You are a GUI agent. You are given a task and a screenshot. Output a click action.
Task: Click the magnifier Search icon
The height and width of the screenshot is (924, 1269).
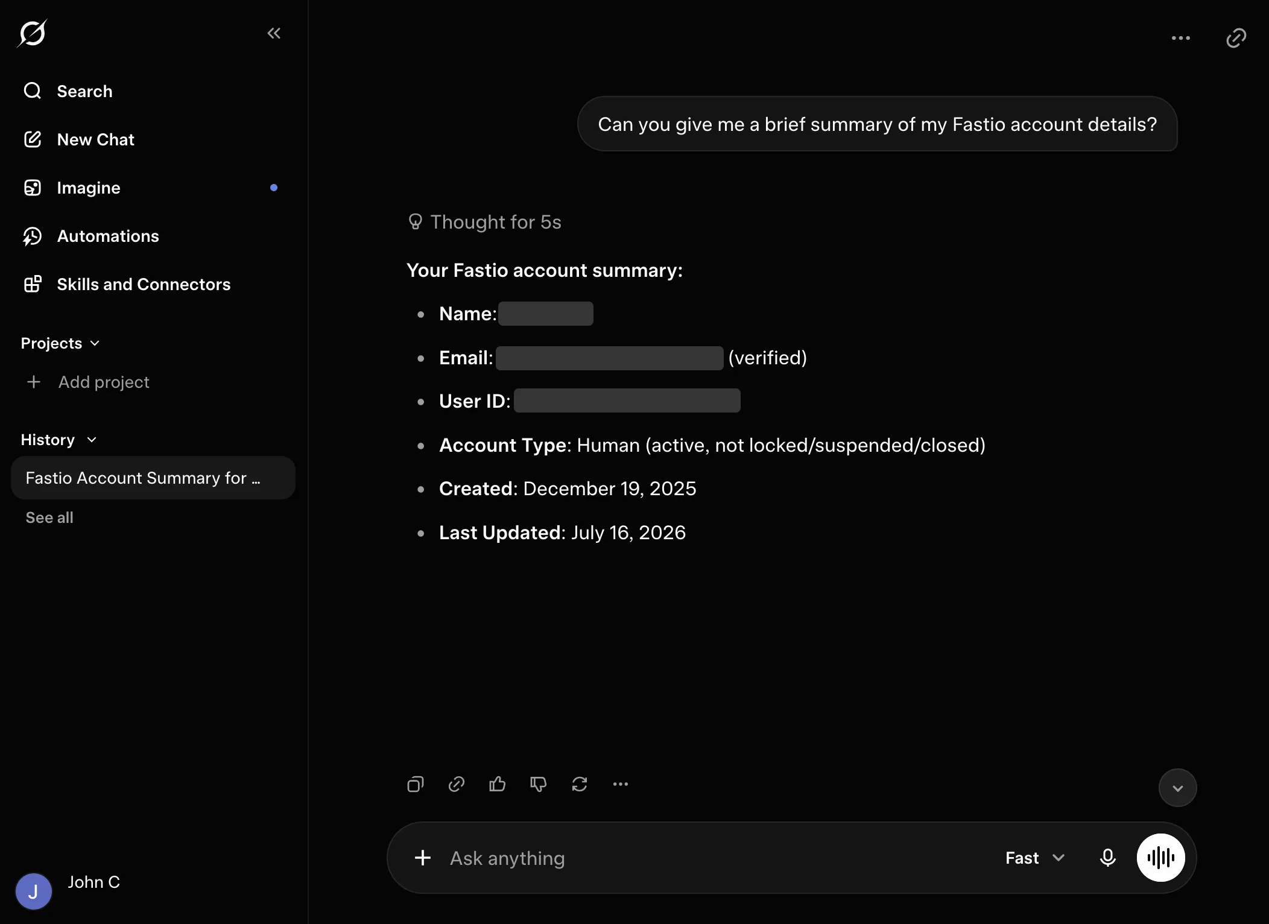[x=33, y=91]
